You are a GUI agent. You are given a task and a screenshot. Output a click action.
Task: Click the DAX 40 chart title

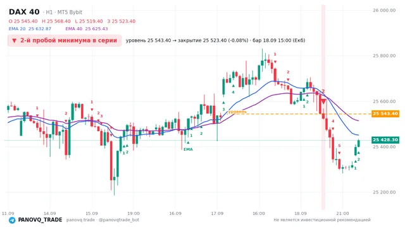pos(24,12)
